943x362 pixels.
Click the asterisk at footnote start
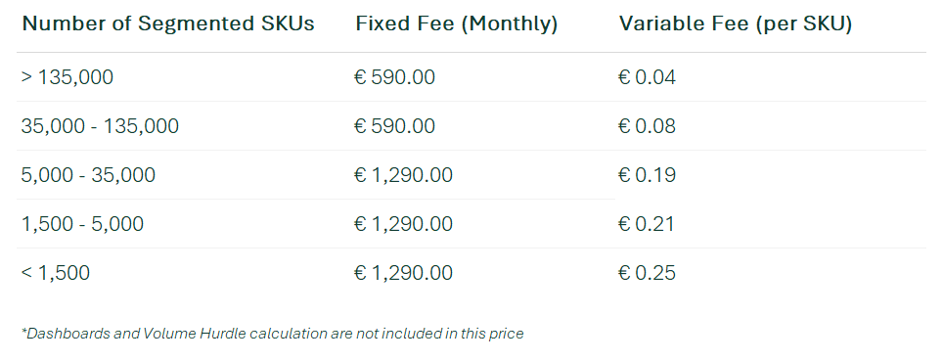[x=24, y=331]
